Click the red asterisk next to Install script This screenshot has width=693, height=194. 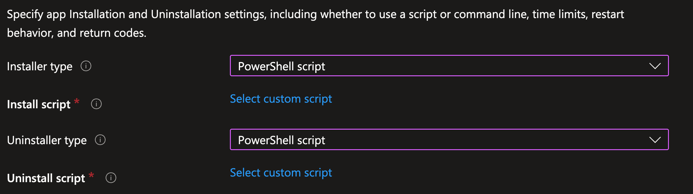pos(77,101)
